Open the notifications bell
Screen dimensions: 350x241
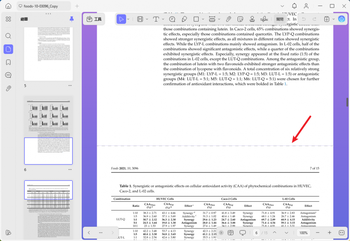pos(294,6)
